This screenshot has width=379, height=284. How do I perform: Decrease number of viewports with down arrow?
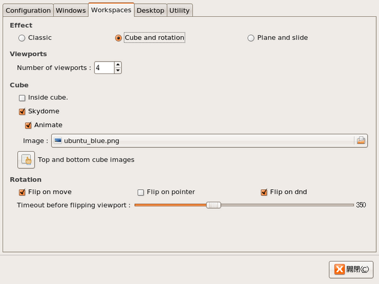click(117, 70)
